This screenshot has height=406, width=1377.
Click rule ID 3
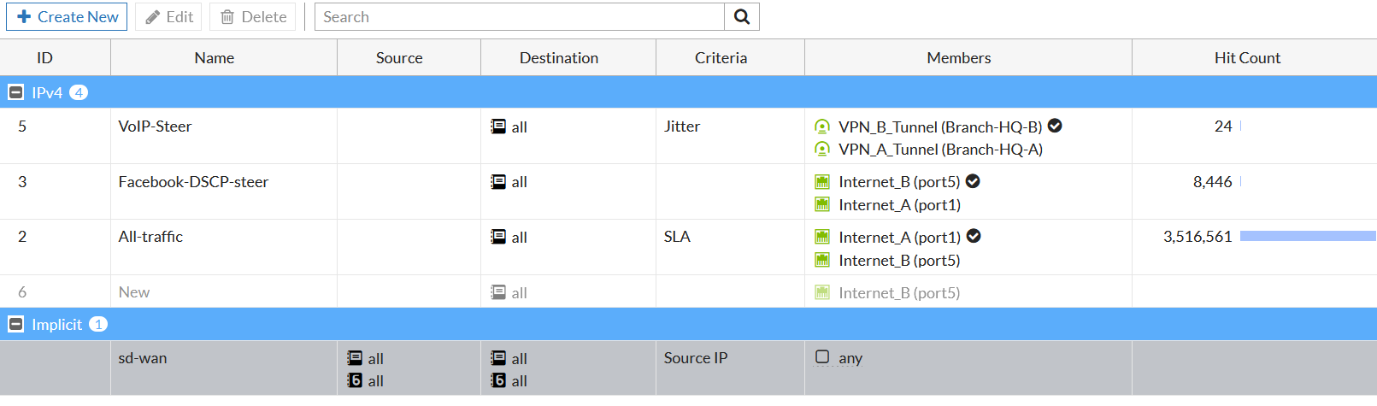22,182
